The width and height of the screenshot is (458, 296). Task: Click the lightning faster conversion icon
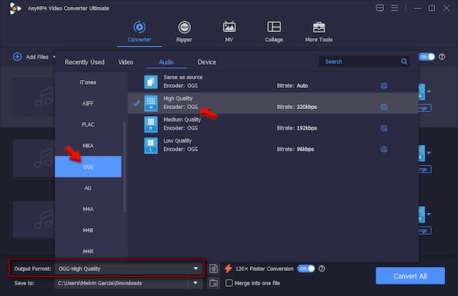[x=228, y=269]
